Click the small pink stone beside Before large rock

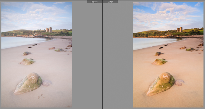(47, 83)
